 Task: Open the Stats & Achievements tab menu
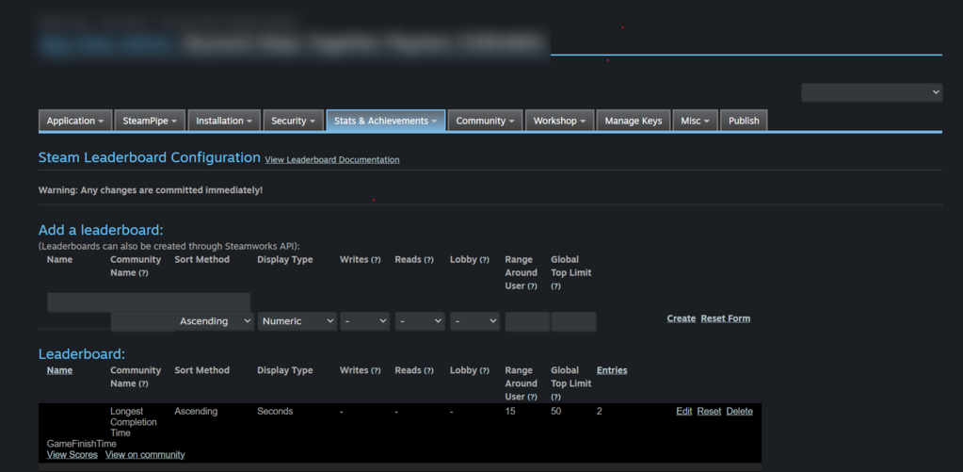coord(386,121)
